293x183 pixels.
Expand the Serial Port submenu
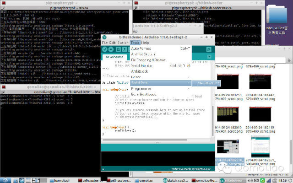[161, 83]
